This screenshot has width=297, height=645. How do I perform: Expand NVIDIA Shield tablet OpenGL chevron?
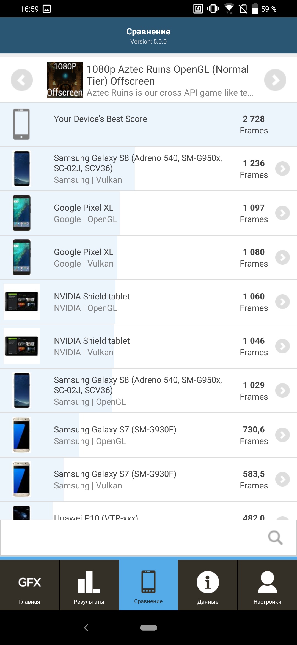click(282, 302)
